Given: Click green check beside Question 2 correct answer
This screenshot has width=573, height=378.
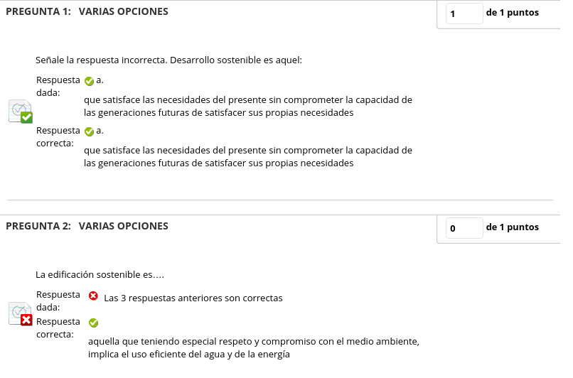Looking at the screenshot, I should [x=93, y=323].
